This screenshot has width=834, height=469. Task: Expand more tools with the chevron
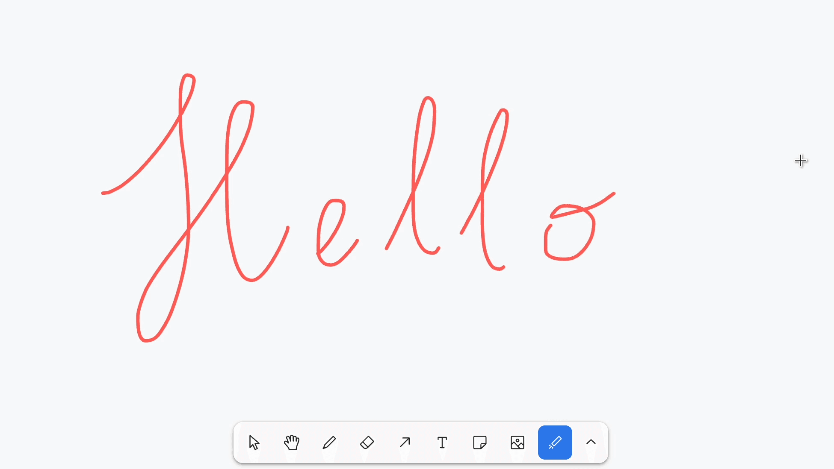[591, 443]
